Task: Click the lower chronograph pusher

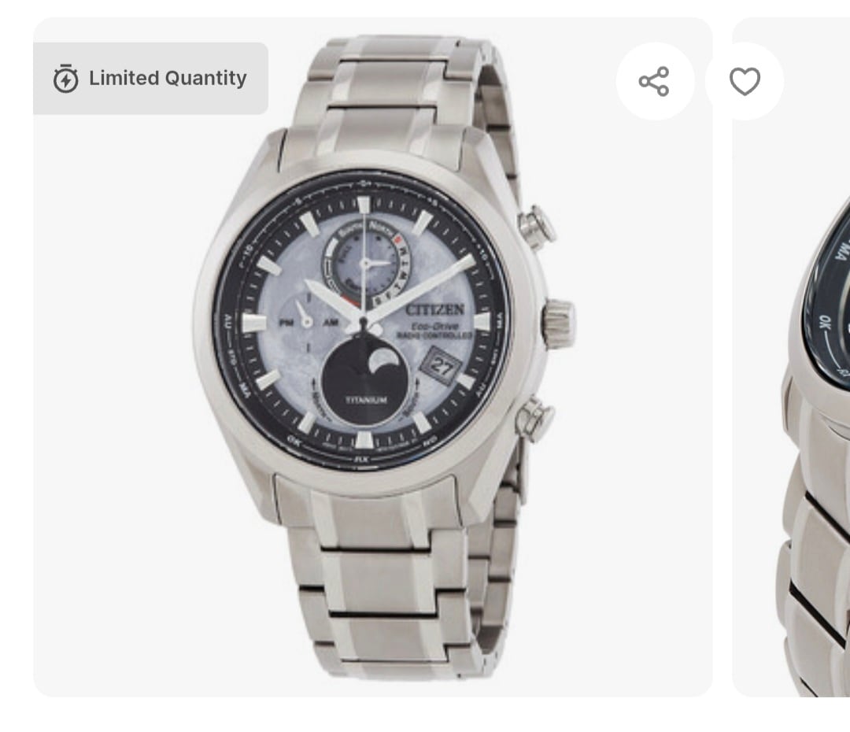Action: (536, 418)
